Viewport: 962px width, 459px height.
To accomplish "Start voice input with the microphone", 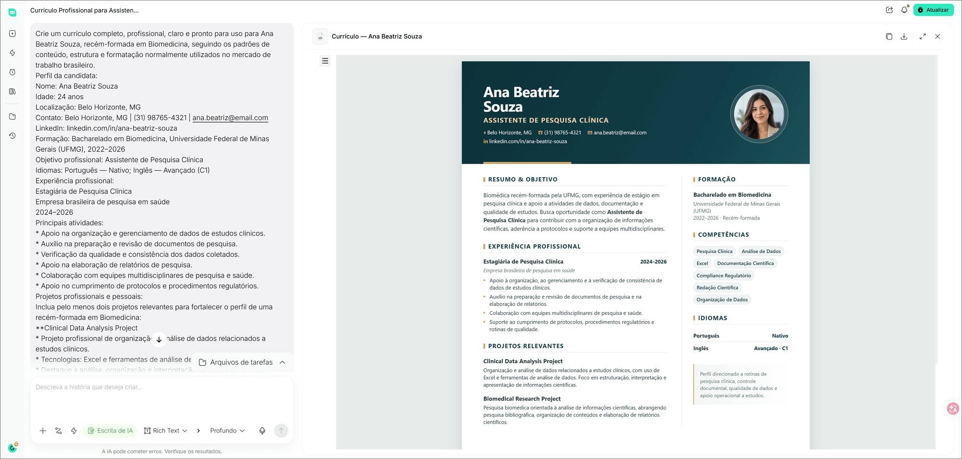I will [262, 431].
